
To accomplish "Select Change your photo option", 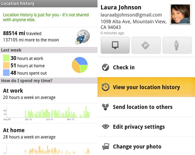I will pyautogui.click(x=146, y=147).
